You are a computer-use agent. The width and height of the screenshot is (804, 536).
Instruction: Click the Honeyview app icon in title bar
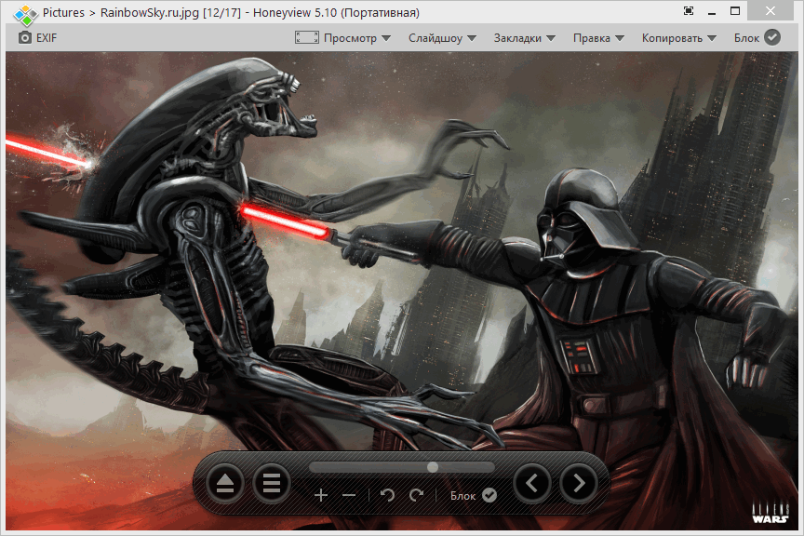click(x=24, y=14)
